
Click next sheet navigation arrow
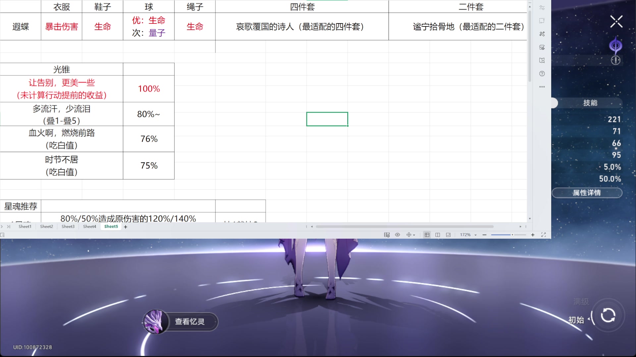pos(2,226)
